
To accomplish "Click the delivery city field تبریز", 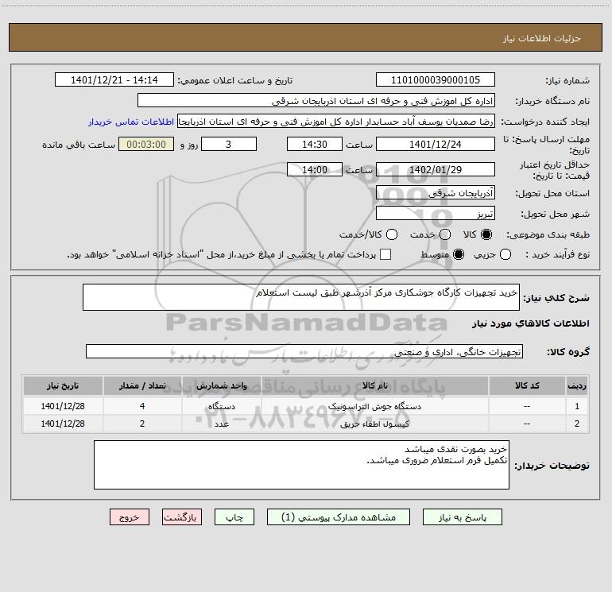I will (x=436, y=213).
